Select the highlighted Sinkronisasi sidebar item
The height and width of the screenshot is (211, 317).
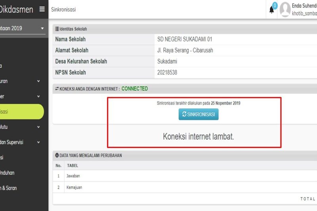point(22,112)
